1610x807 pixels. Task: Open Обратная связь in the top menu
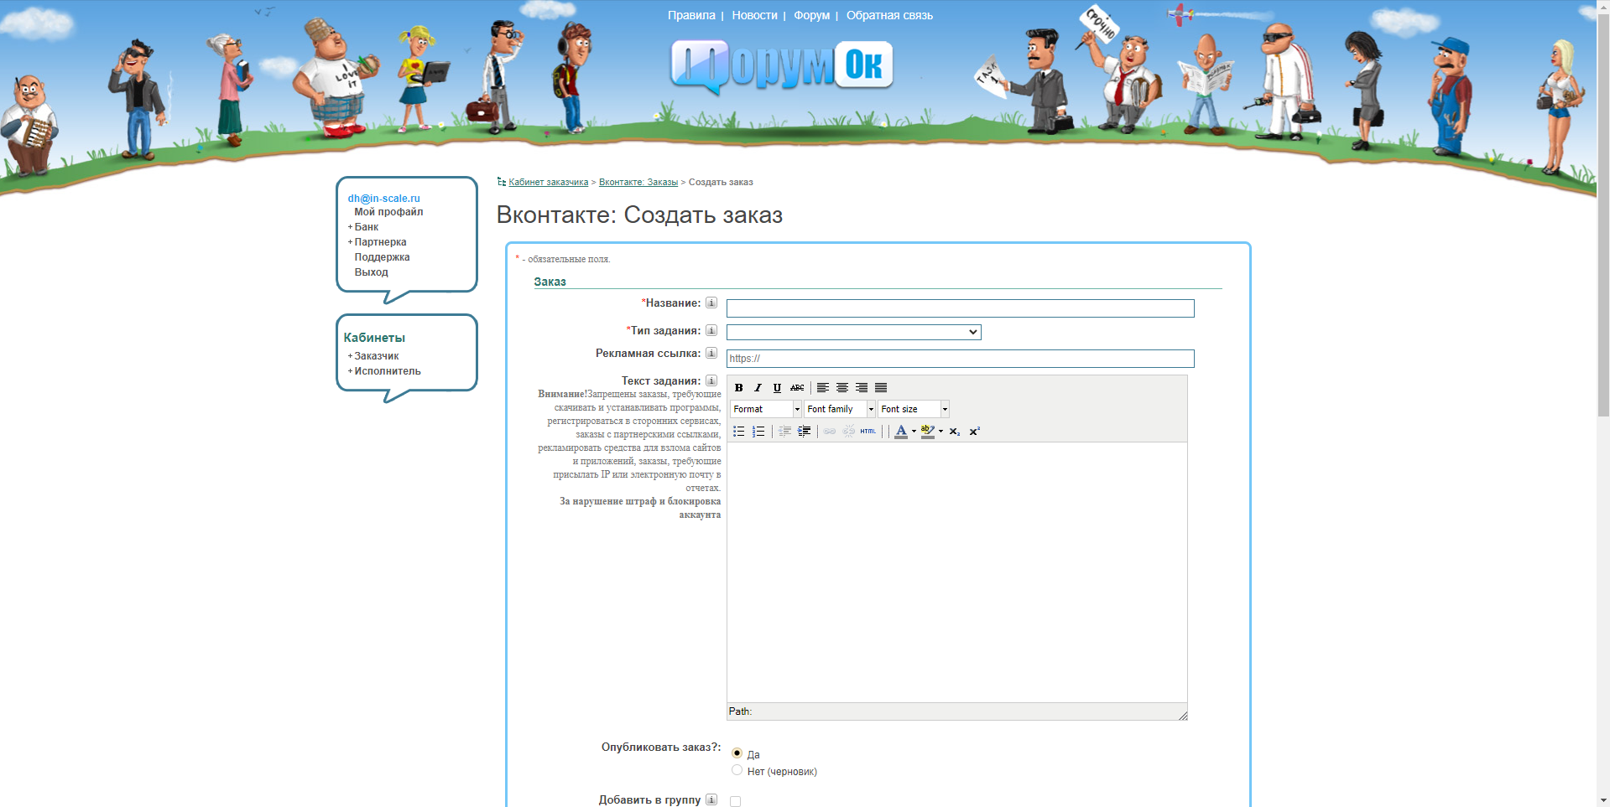889,15
